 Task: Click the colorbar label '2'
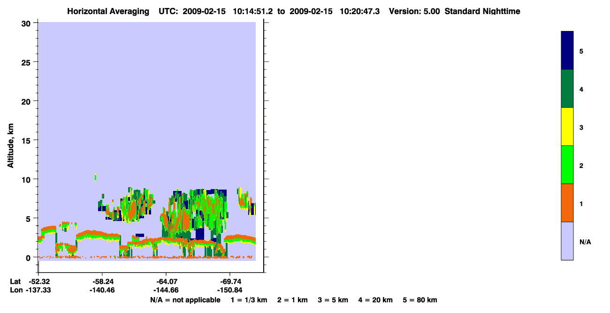(x=581, y=166)
